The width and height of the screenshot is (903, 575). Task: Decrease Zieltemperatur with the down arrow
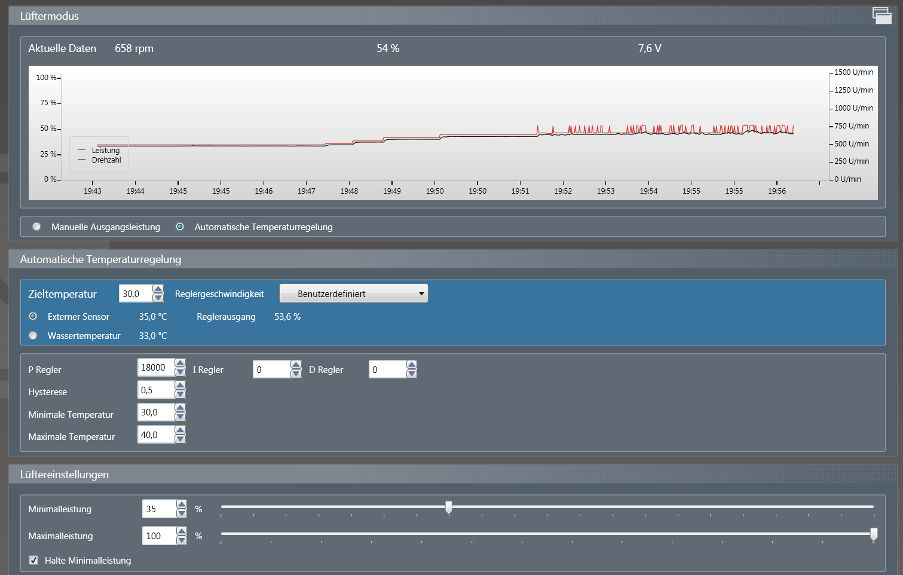point(158,298)
